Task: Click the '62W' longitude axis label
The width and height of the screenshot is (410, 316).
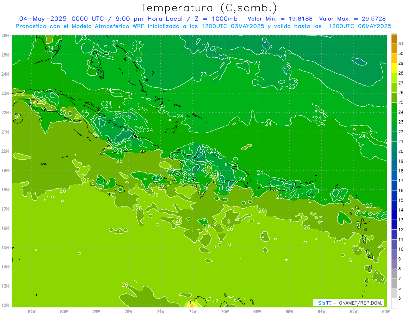Action: [354, 311]
